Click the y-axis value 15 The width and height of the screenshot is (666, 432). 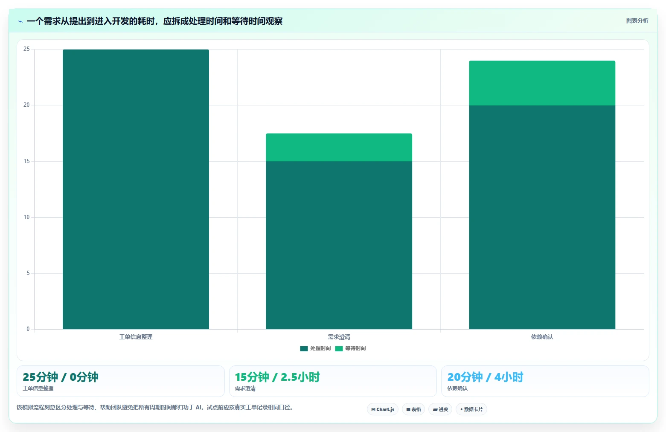[26, 161]
